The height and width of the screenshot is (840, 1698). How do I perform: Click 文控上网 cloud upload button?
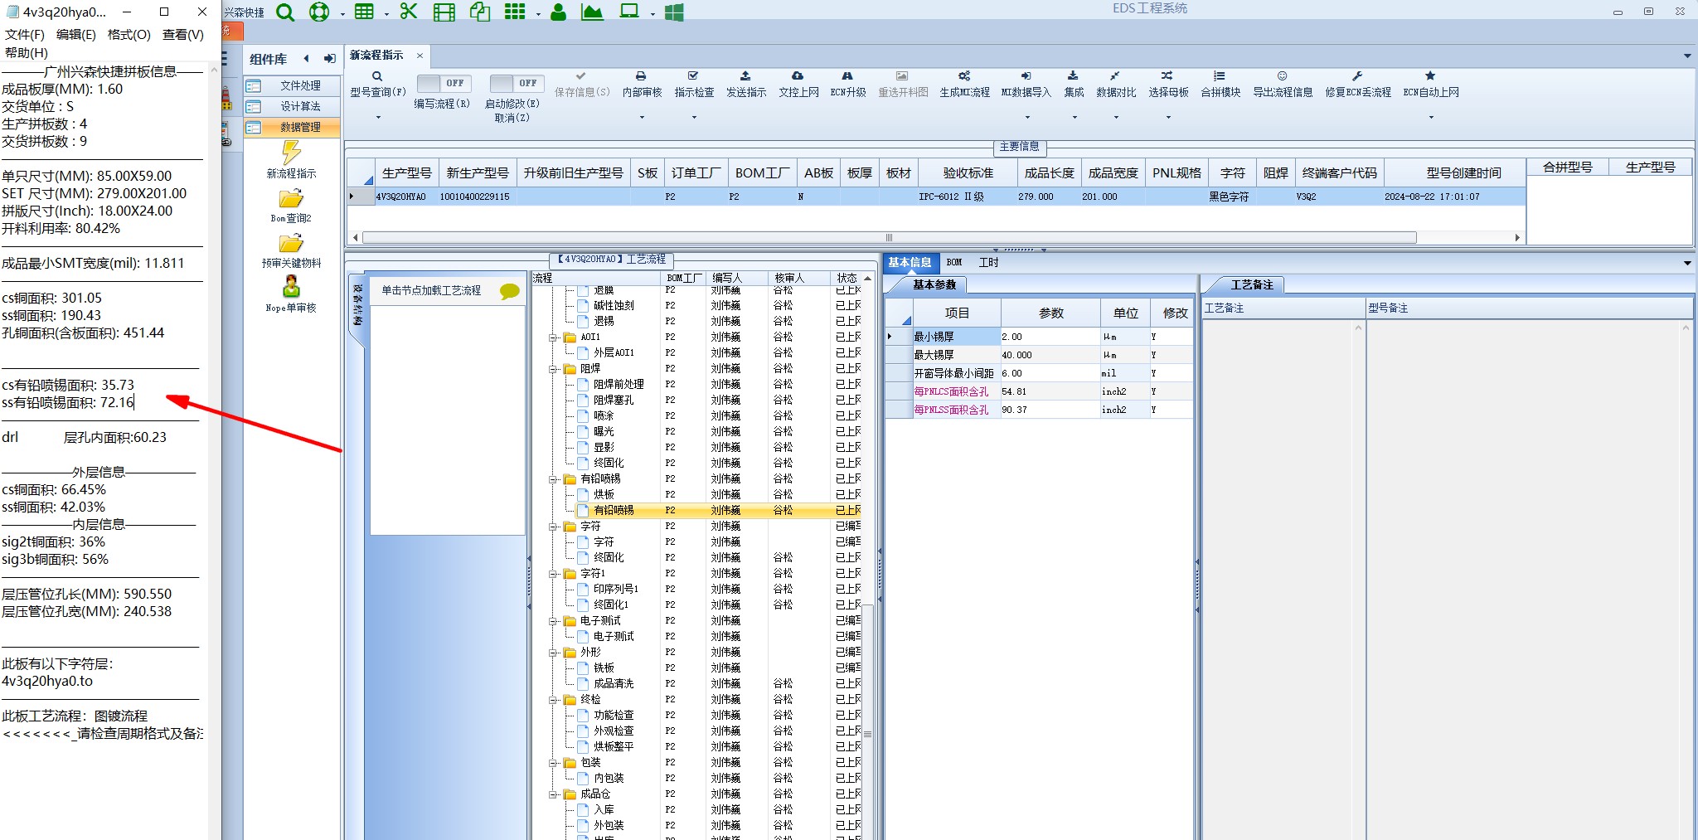798,84
